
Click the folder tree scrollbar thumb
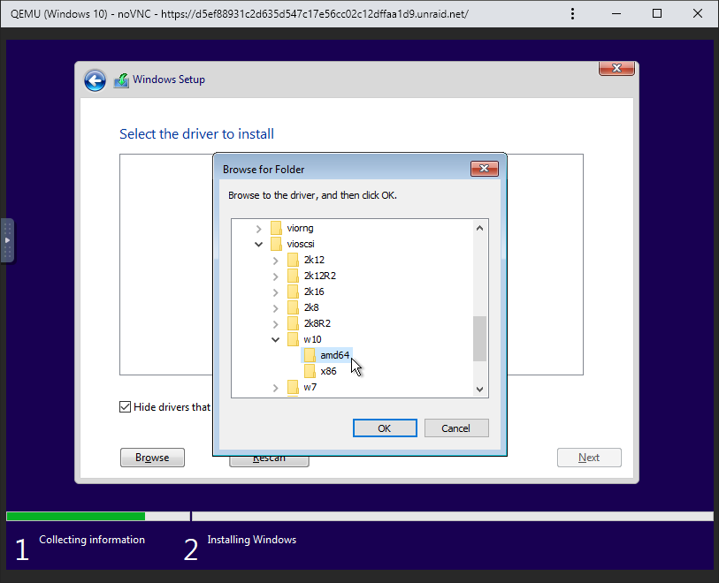click(x=479, y=339)
